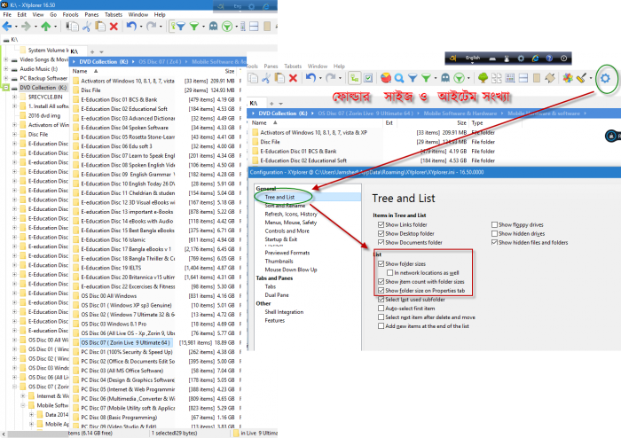Enable In network locations as well
The image size is (621, 438).
(390, 272)
